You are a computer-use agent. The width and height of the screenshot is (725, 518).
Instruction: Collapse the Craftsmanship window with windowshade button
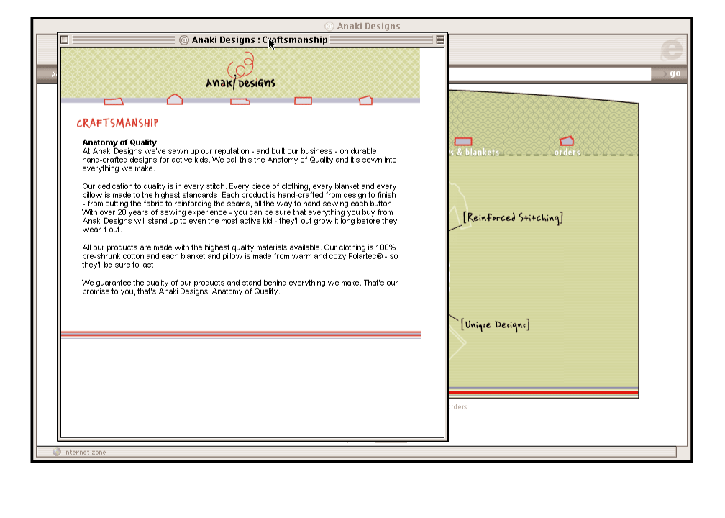click(440, 40)
